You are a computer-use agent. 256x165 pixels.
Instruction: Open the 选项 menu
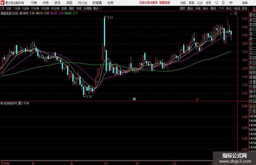(208, 3)
